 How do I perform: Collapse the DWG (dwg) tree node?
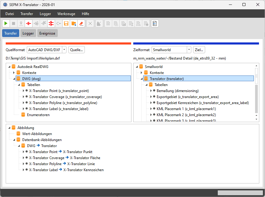[x=14, y=79]
